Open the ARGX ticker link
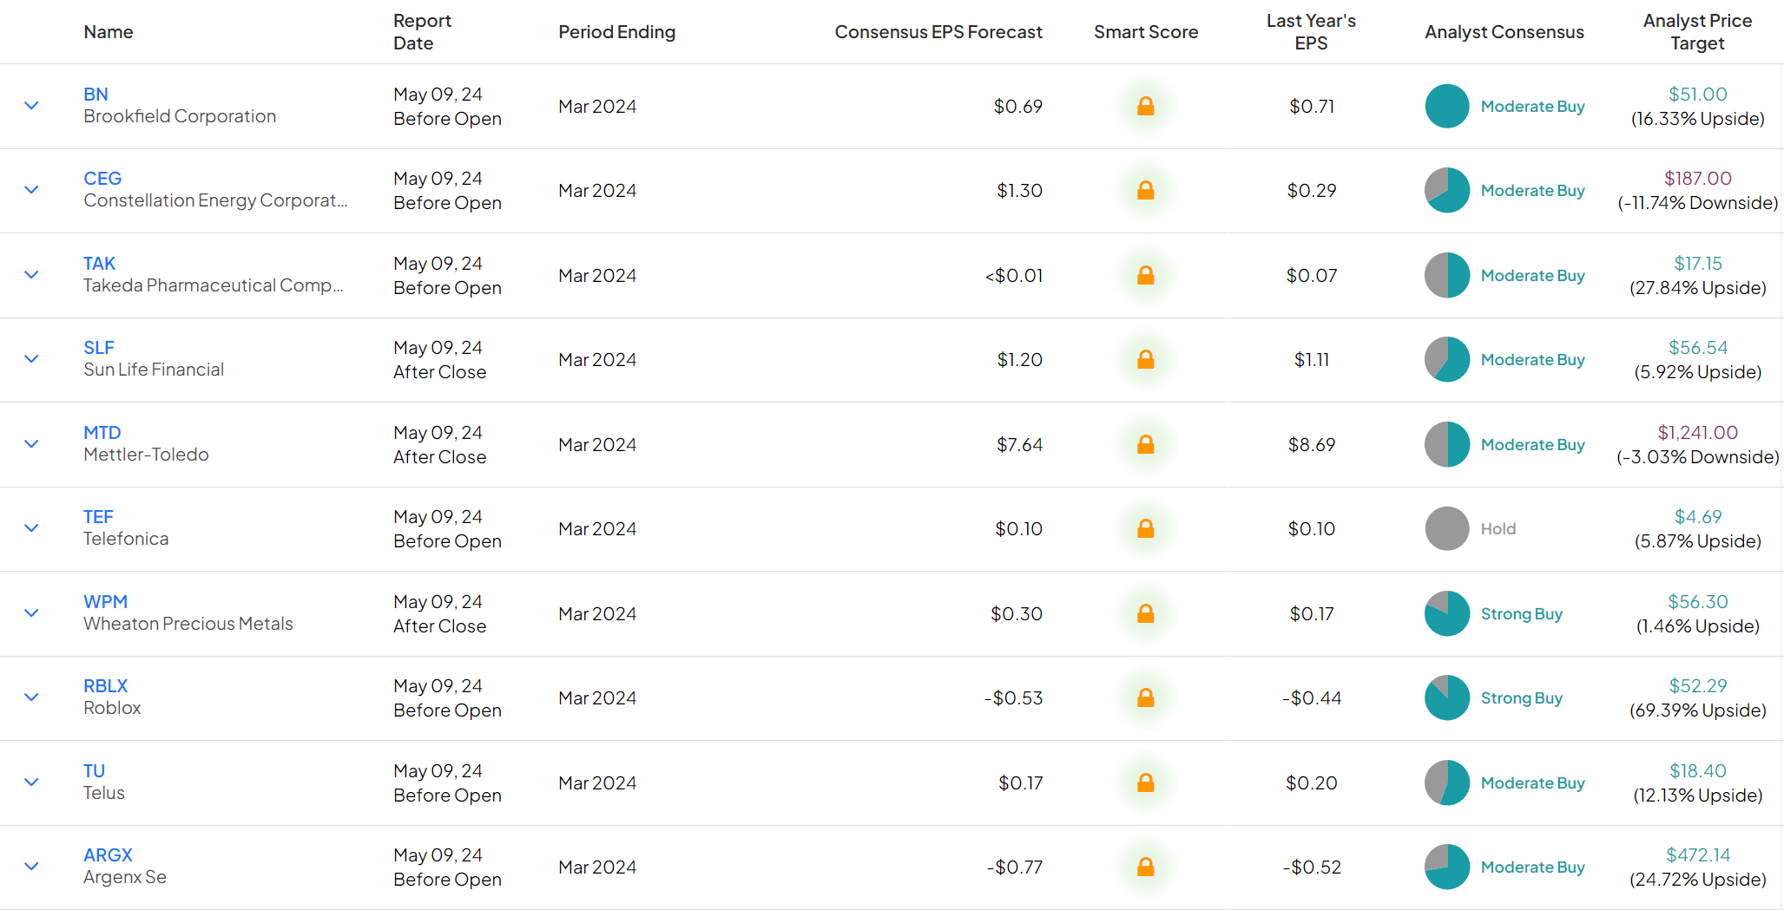Screen dimensions: 1784x910 pyautogui.click(x=108, y=855)
